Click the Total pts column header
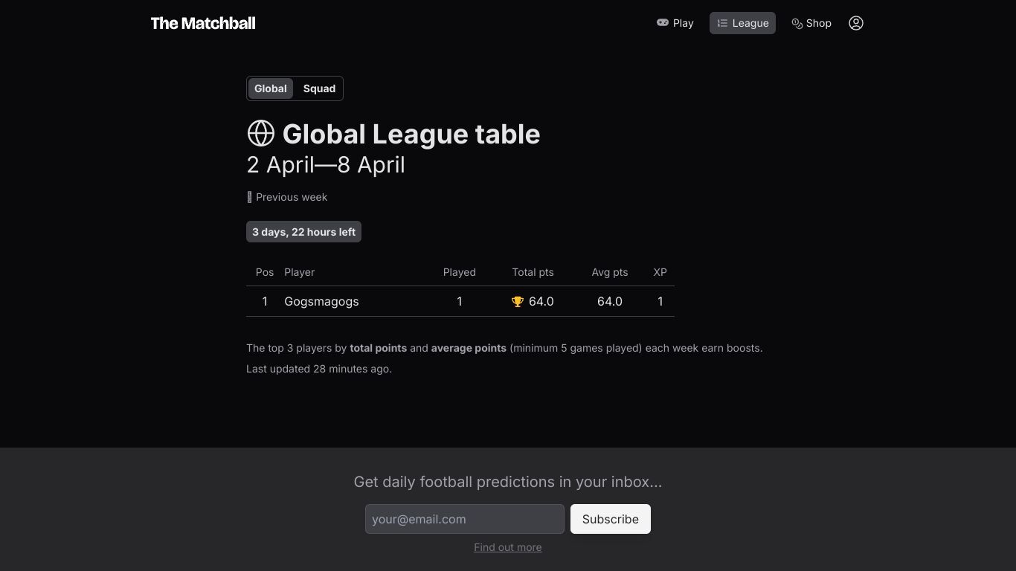1016x571 pixels. [533, 272]
